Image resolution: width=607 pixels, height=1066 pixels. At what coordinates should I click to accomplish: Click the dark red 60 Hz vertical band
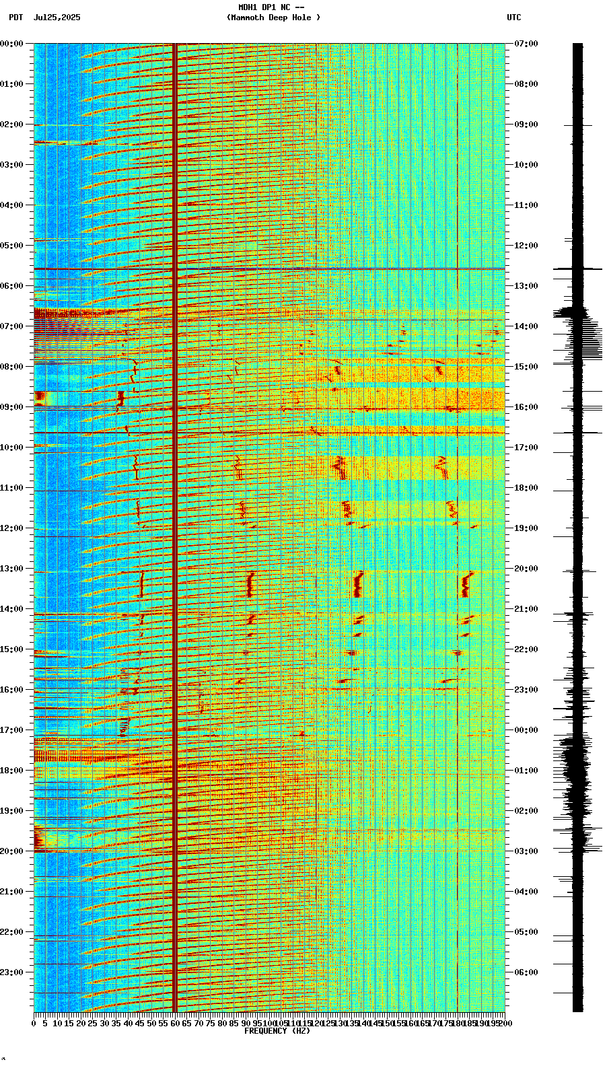(175, 528)
